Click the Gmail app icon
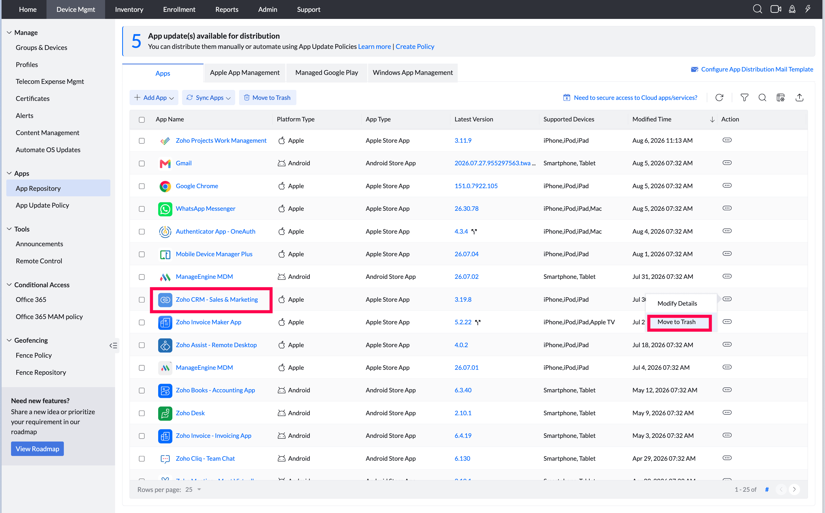This screenshot has height=513, width=825. tap(165, 163)
